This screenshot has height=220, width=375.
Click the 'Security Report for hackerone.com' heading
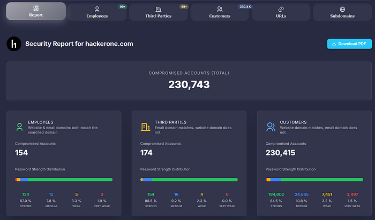pyautogui.click(x=79, y=44)
